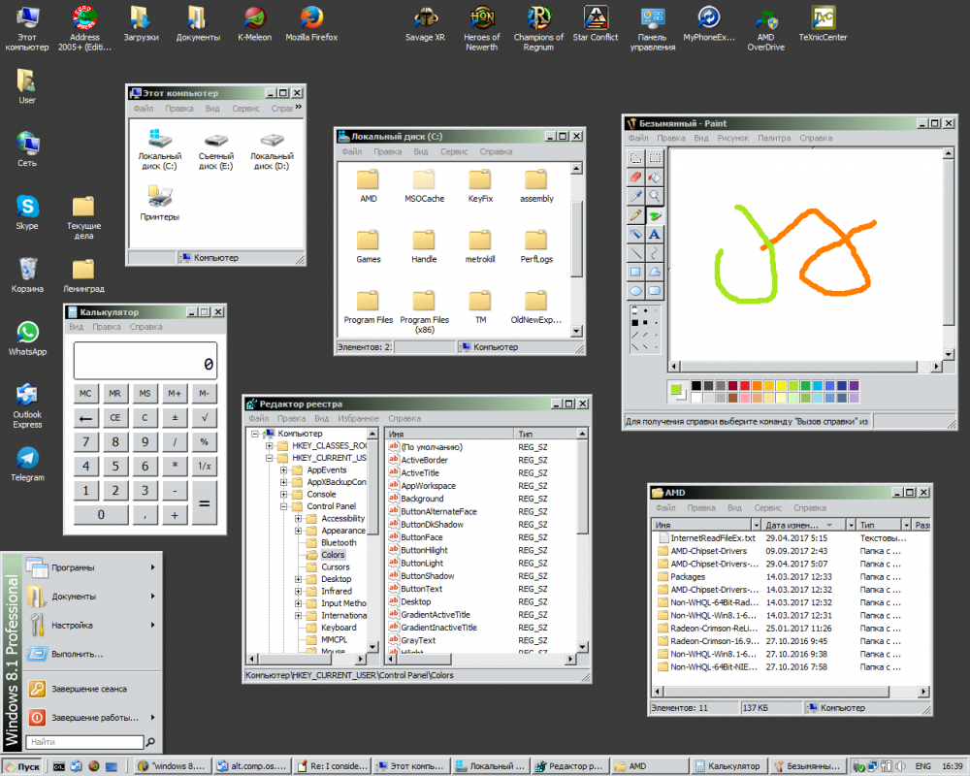Viewport: 970px width, 776px height.
Task: Expand the AppEvents registry key
Action: (284, 470)
